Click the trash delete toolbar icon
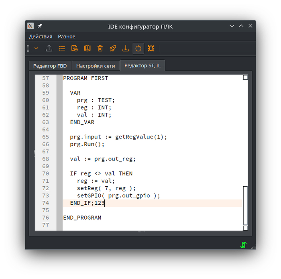Viewport: 281px width, 279px height. click(x=100, y=49)
